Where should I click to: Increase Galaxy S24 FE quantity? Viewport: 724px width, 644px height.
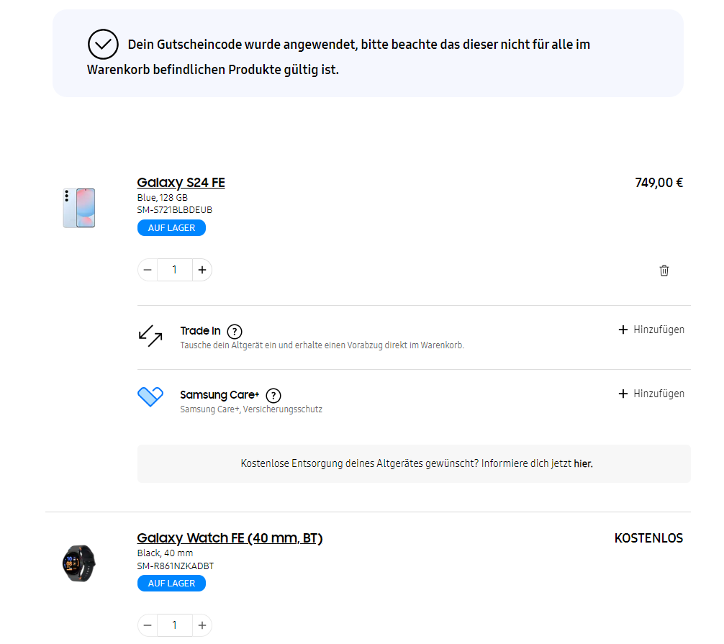coord(202,270)
